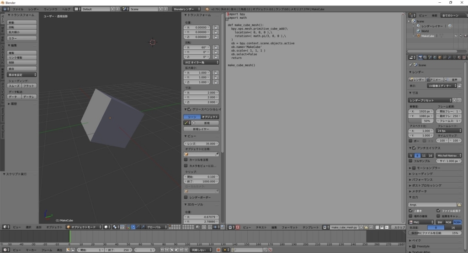Screen dimensions: 468x253
Task: Enable lock to cursor checkbox
Action: (x=186, y=160)
